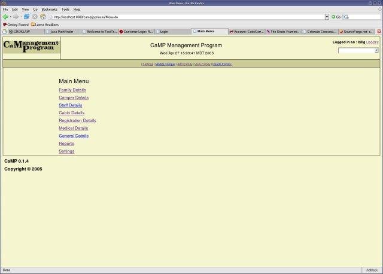Open the Getting Started bookmark

[16, 25]
